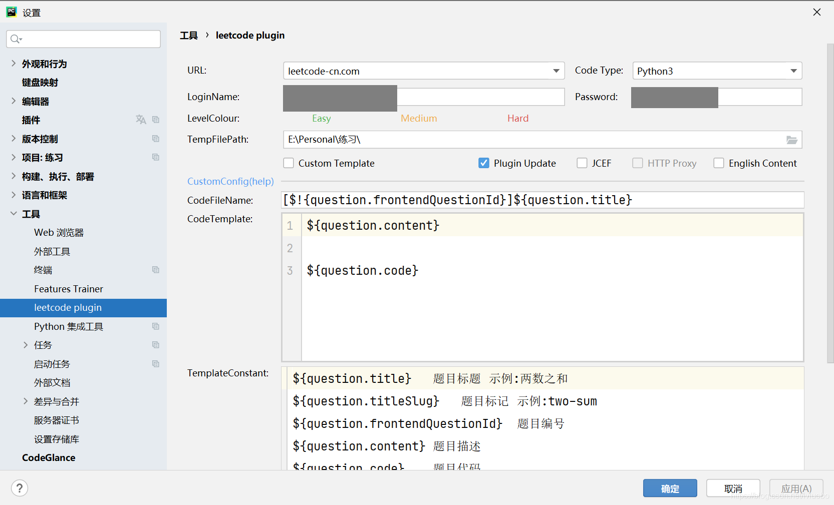834x505 pixels.
Task: Click the 取消 button
Action: point(733,488)
